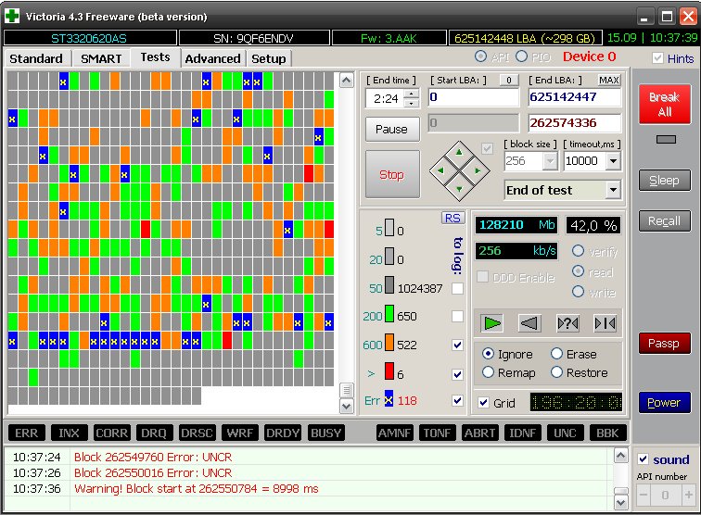This screenshot has width=701, height=515.
Task: Select the Ignore radio option
Action: (488, 354)
